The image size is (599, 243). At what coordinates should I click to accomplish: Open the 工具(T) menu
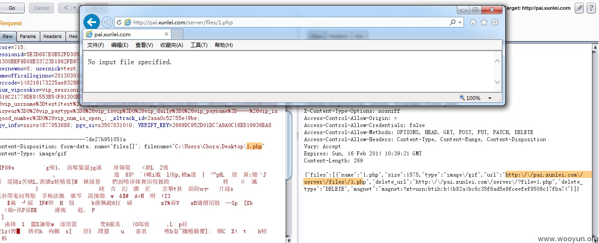pos(199,45)
